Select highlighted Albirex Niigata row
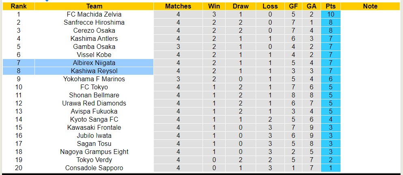This screenshot has width=403, height=175. pos(94,63)
